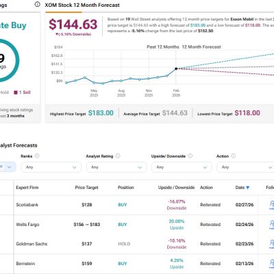
Task: Click the grey $144.63 Average Price Target value
Action: point(175,113)
